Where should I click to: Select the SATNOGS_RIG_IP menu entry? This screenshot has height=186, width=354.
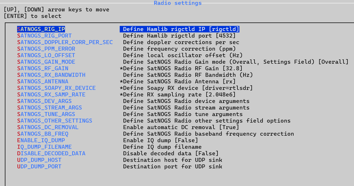click(x=41, y=29)
